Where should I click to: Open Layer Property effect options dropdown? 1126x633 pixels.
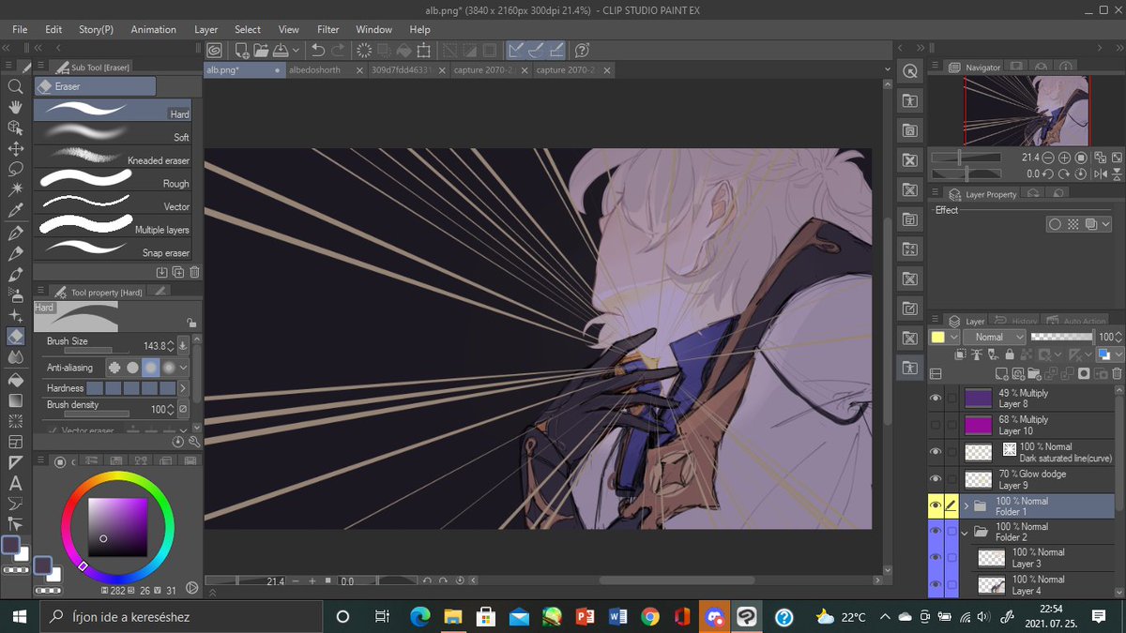[x=1107, y=224]
